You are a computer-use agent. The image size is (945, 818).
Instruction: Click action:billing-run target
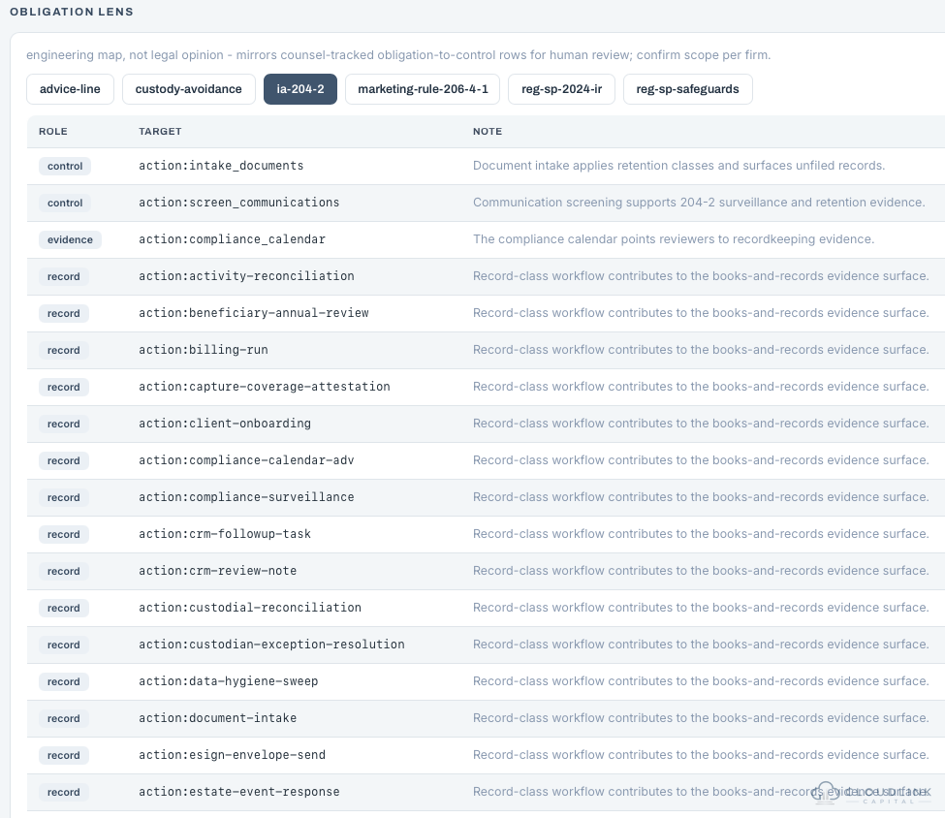point(204,350)
